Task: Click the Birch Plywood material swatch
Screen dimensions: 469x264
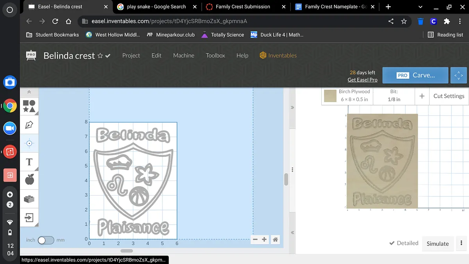Action: (x=331, y=96)
